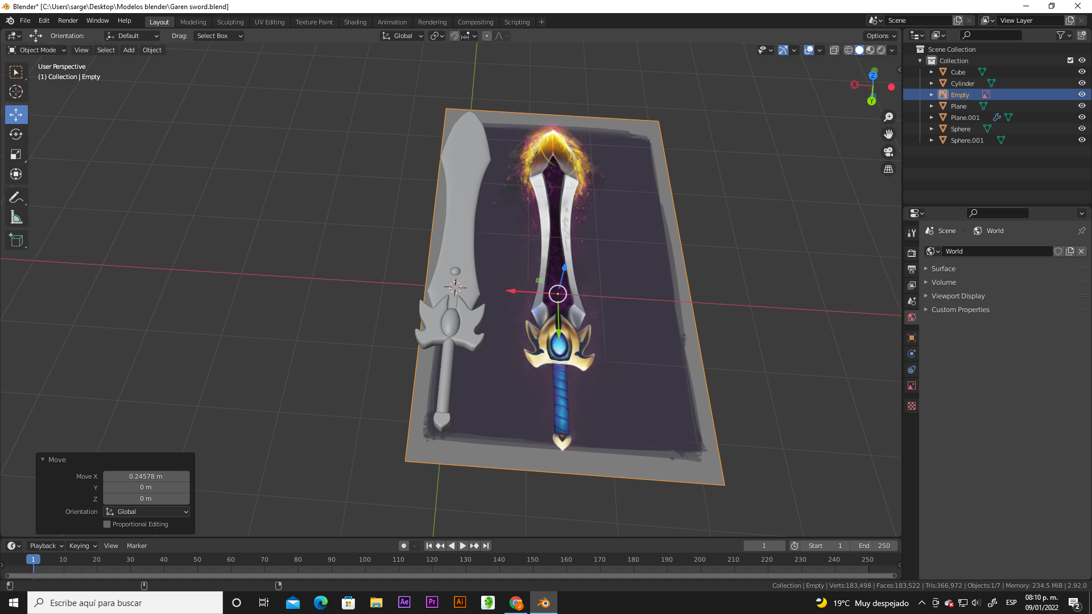The height and width of the screenshot is (614, 1092).
Task: Open the Tool properties tab
Action: pos(912,233)
